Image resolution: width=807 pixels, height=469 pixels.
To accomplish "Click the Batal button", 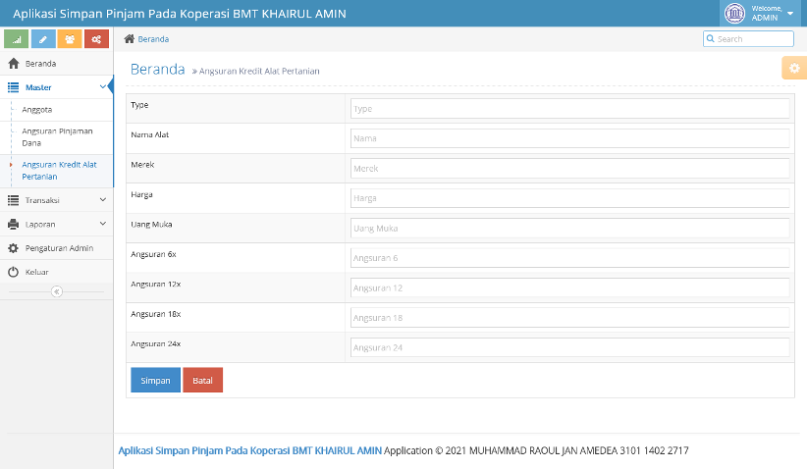I will click(x=203, y=380).
